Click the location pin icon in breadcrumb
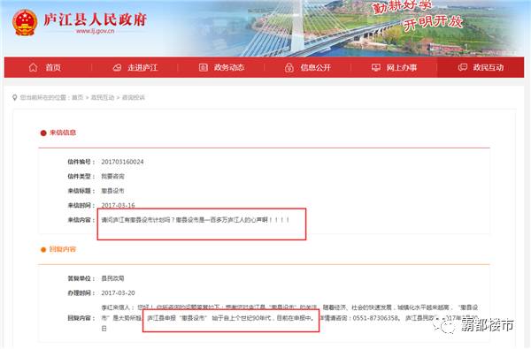Viewport: 531px width, 349px height. (x=14, y=98)
